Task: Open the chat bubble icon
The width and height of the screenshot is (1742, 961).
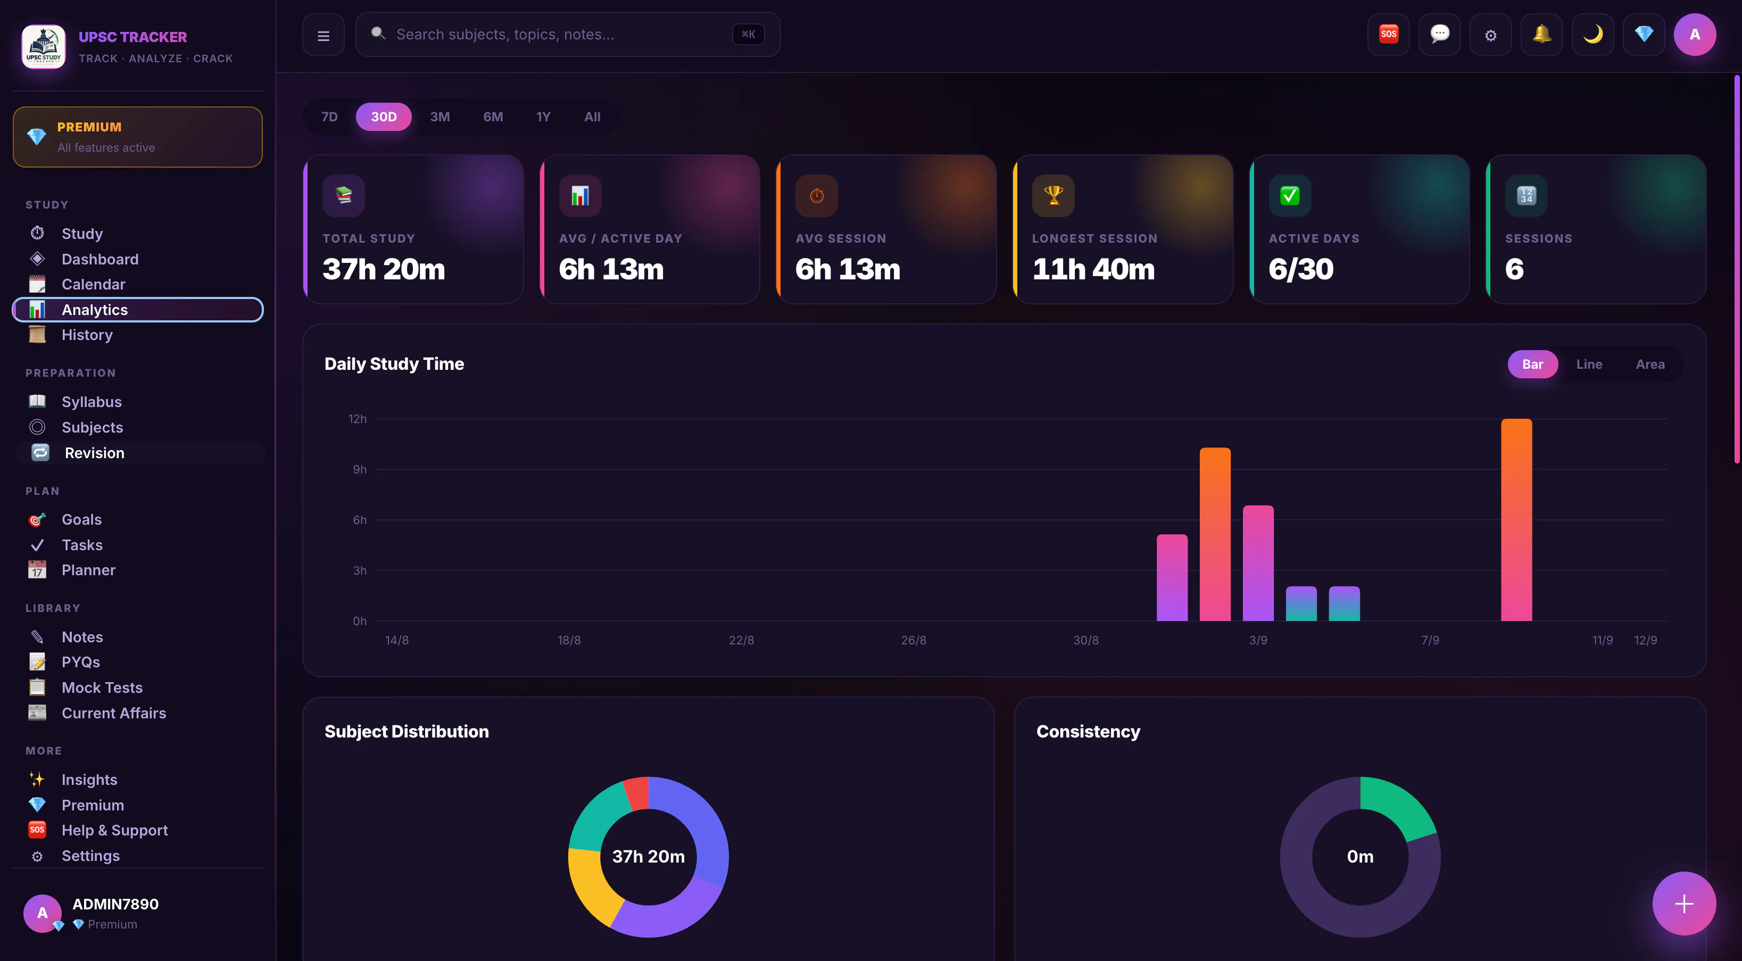Action: (x=1439, y=35)
